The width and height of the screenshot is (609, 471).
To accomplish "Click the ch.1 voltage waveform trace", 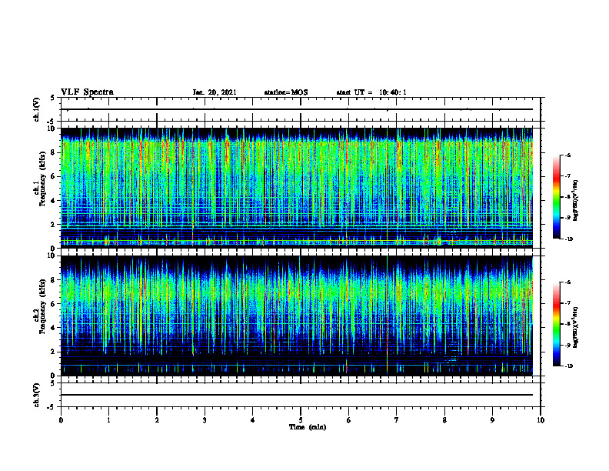I will point(296,109).
